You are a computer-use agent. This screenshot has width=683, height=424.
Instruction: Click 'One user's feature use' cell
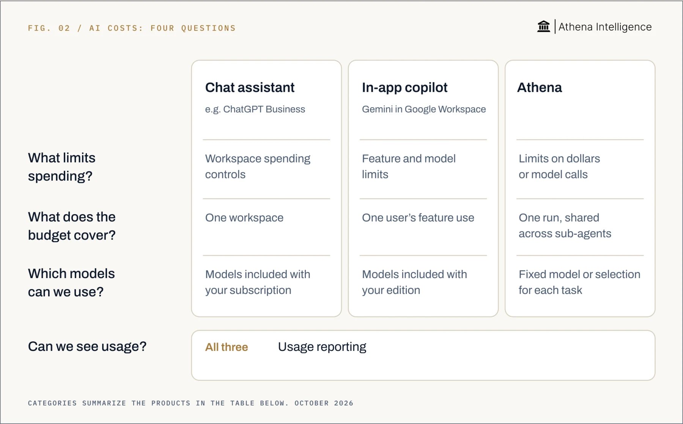pyautogui.click(x=418, y=217)
